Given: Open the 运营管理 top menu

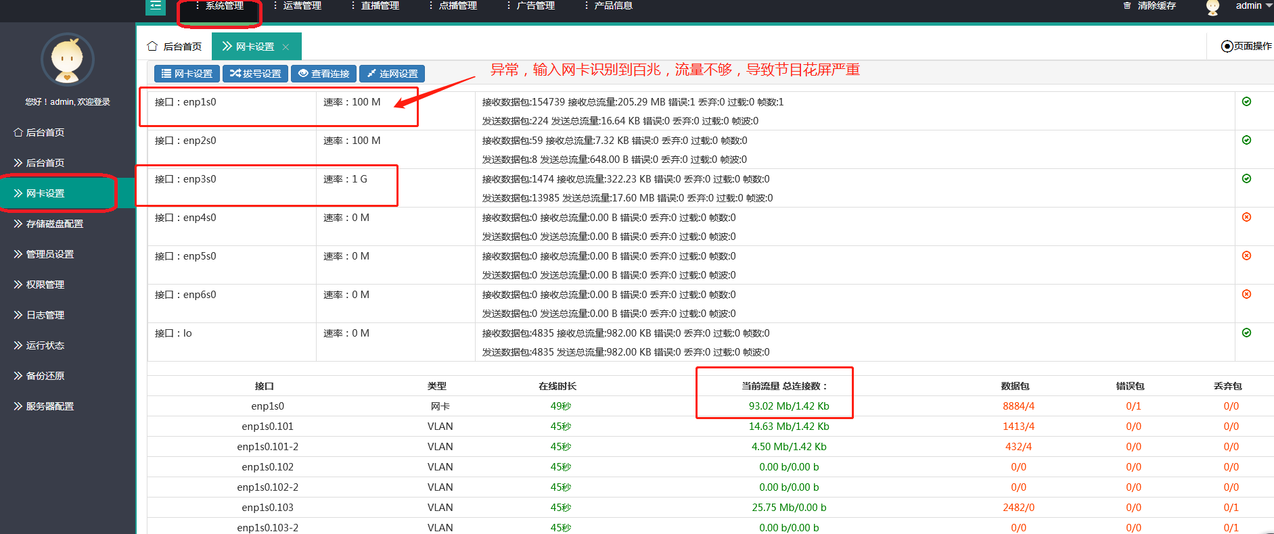Looking at the screenshot, I should coord(301,6).
